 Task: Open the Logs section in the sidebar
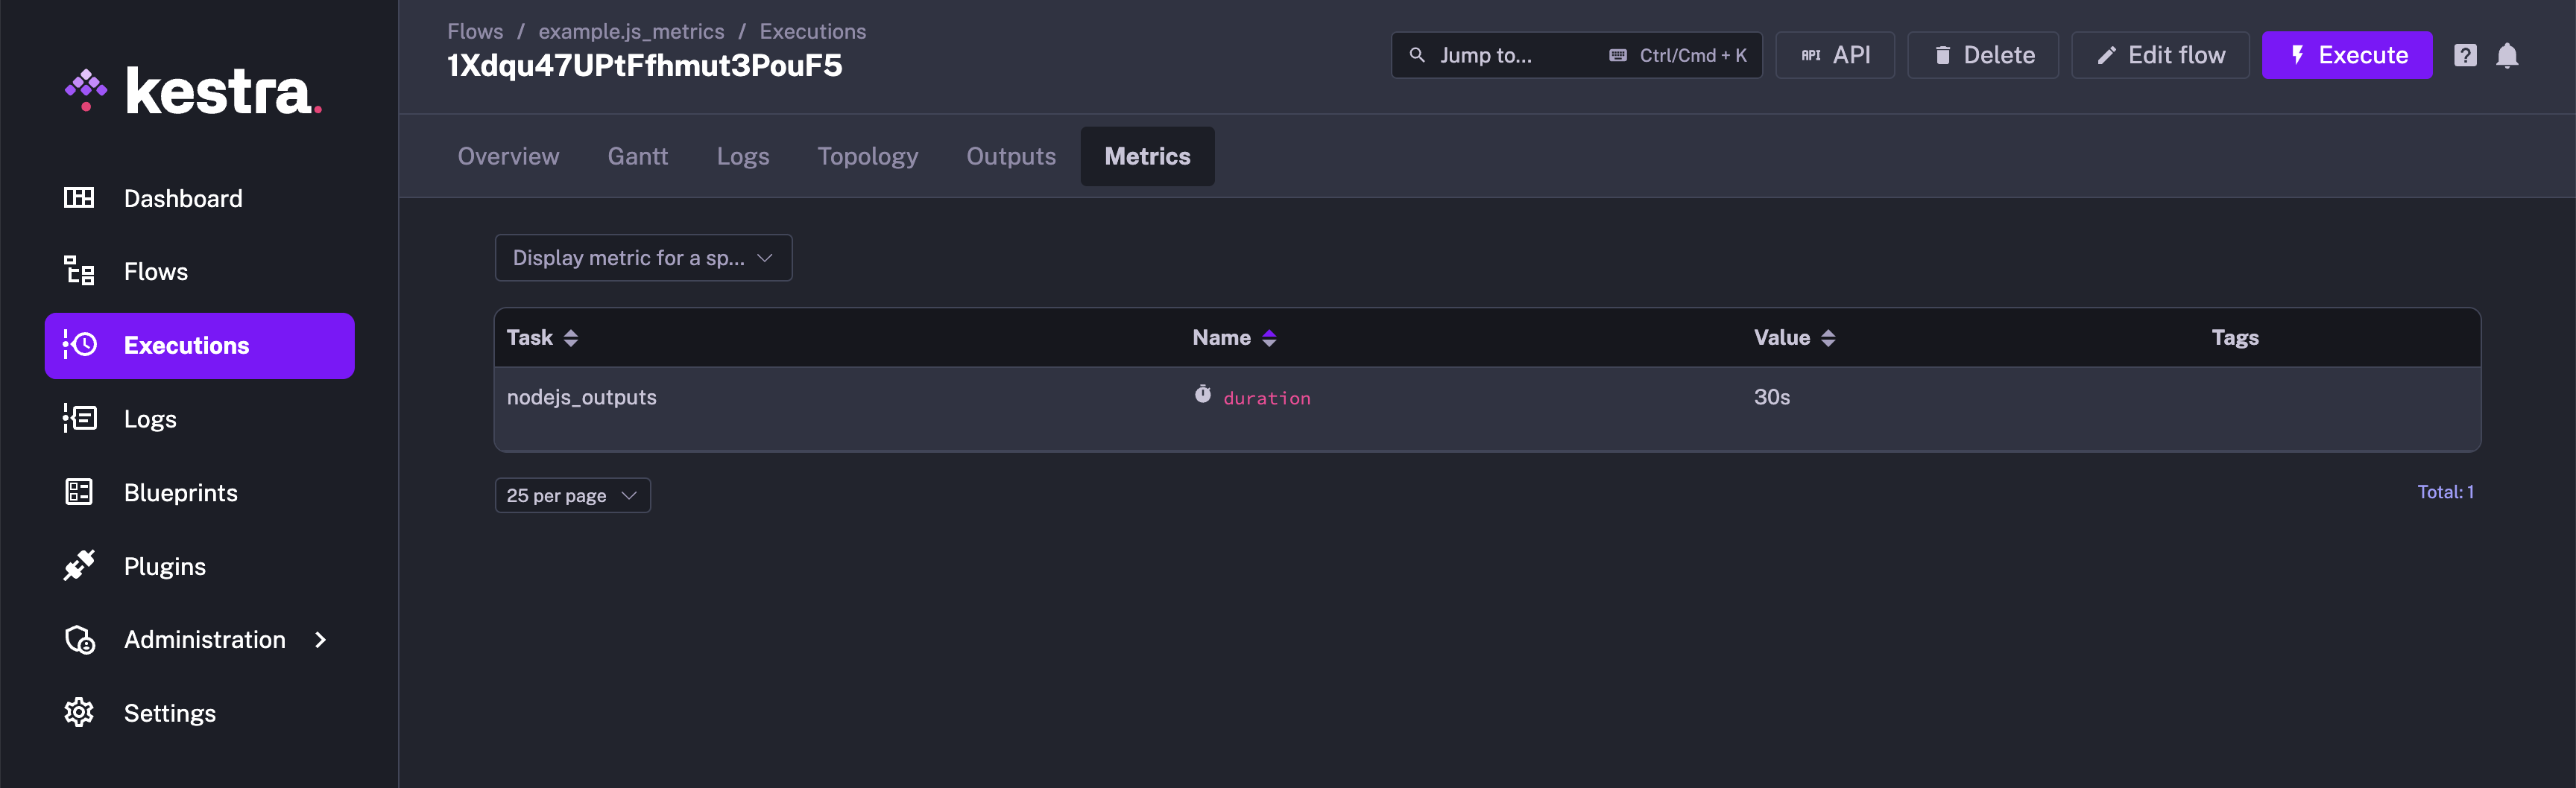click(150, 419)
